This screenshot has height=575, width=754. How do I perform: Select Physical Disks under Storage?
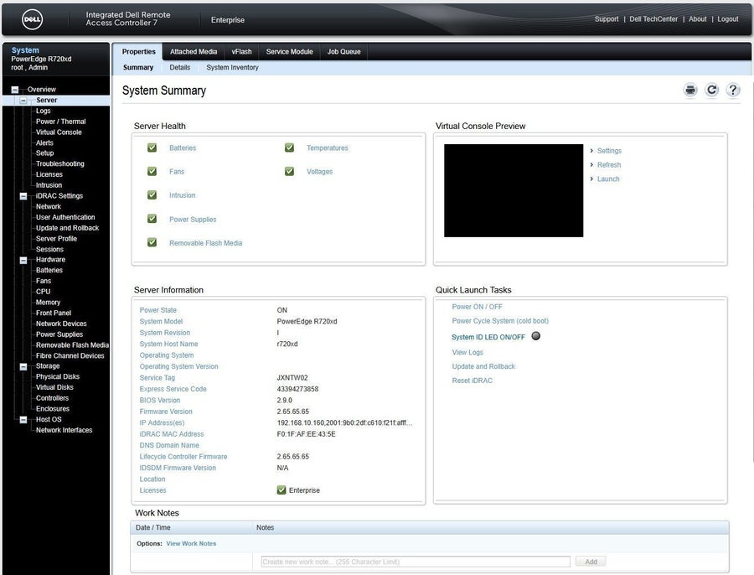[x=58, y=376]
